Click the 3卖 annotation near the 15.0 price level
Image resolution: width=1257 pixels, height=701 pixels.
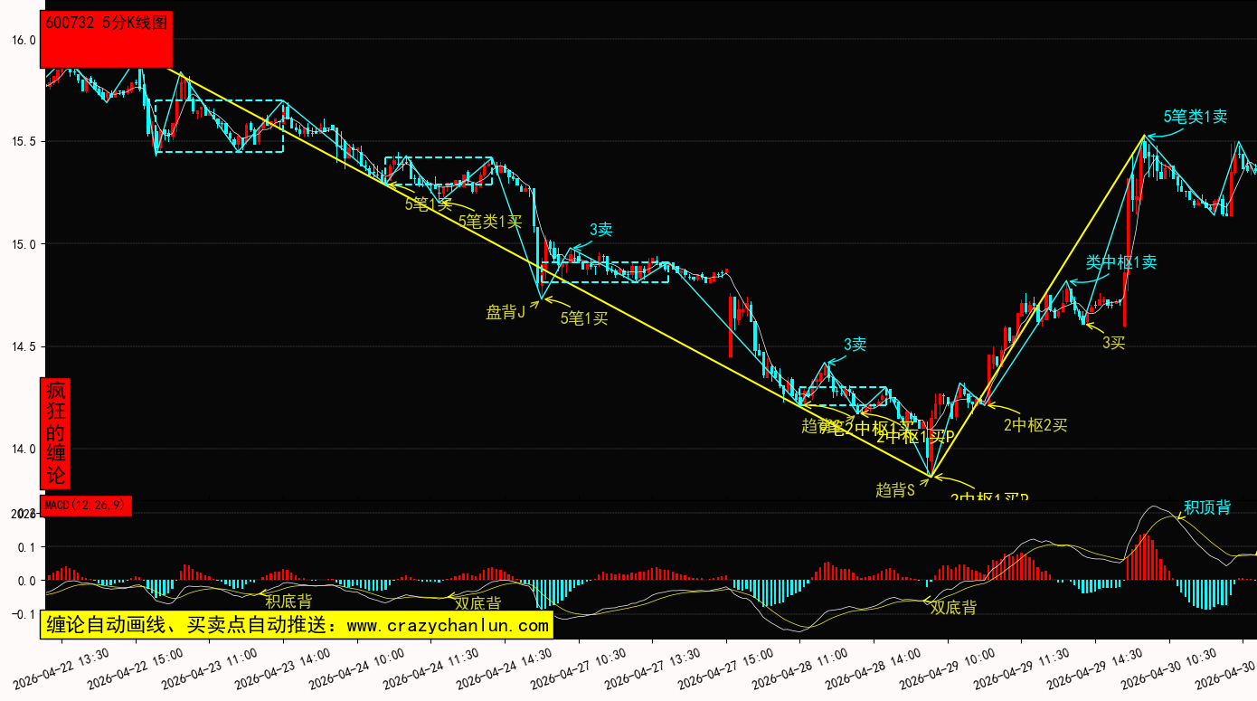coord(601,230)
